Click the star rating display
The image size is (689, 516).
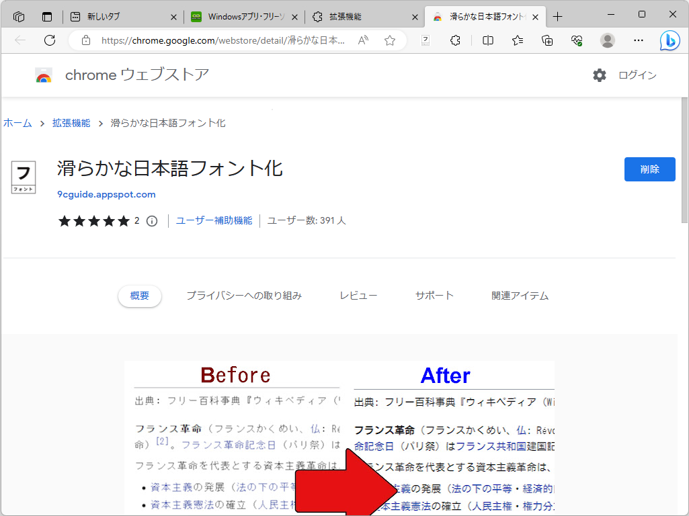click(x=94, y=220)
